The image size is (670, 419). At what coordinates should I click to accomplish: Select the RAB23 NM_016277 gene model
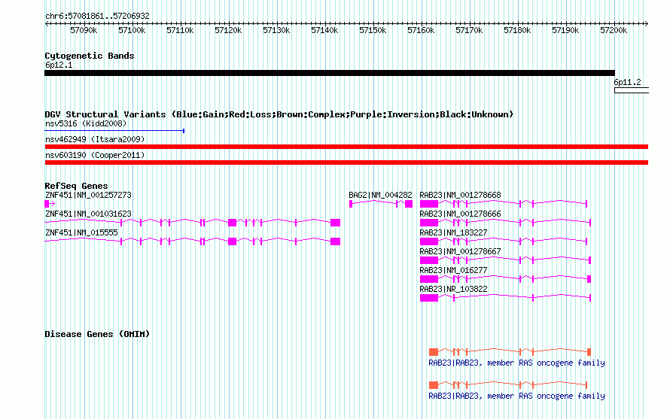coord(505,279)
